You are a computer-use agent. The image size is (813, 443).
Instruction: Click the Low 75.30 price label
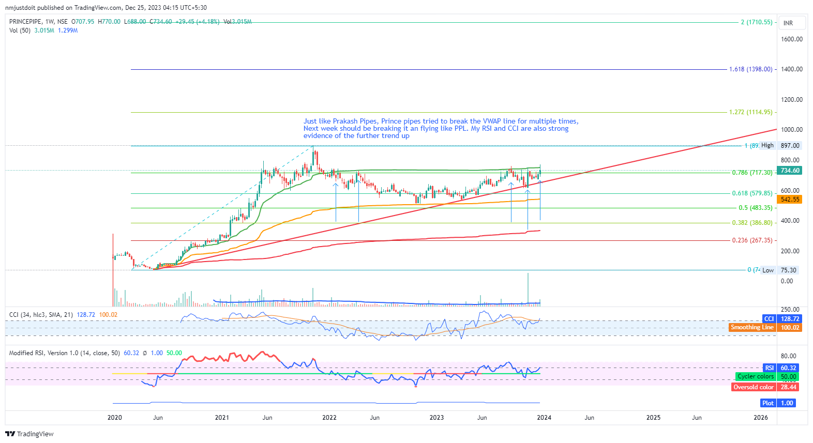click(x=780, y=270)
